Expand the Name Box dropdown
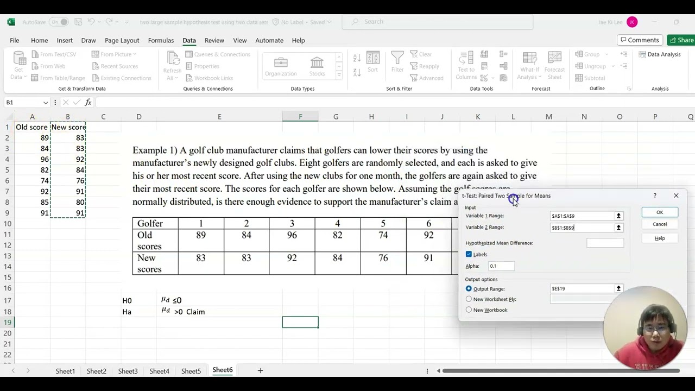 click(46, 102)
